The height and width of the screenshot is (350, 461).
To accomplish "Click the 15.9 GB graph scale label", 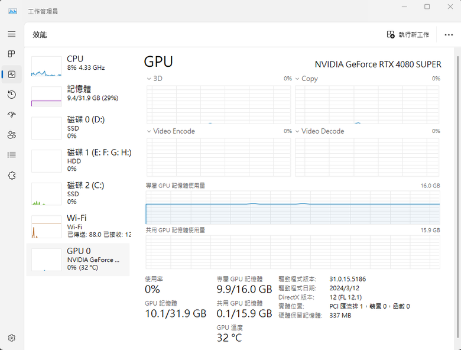I will pyautogui.click(x=430, y=231).
